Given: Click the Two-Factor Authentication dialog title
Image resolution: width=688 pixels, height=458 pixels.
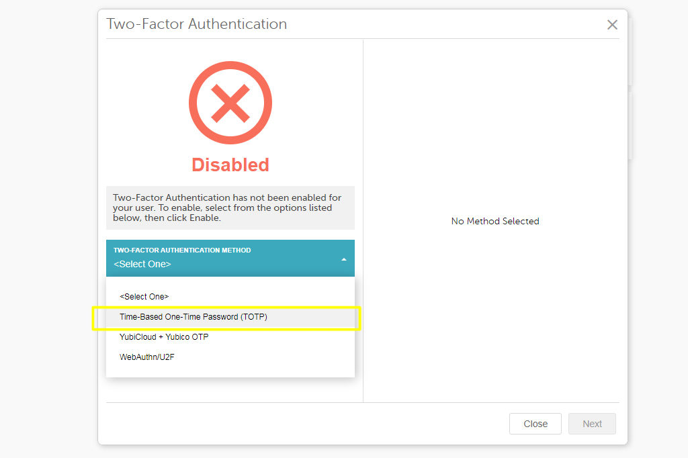Looking at the screenshot, I should pos(197,24).
